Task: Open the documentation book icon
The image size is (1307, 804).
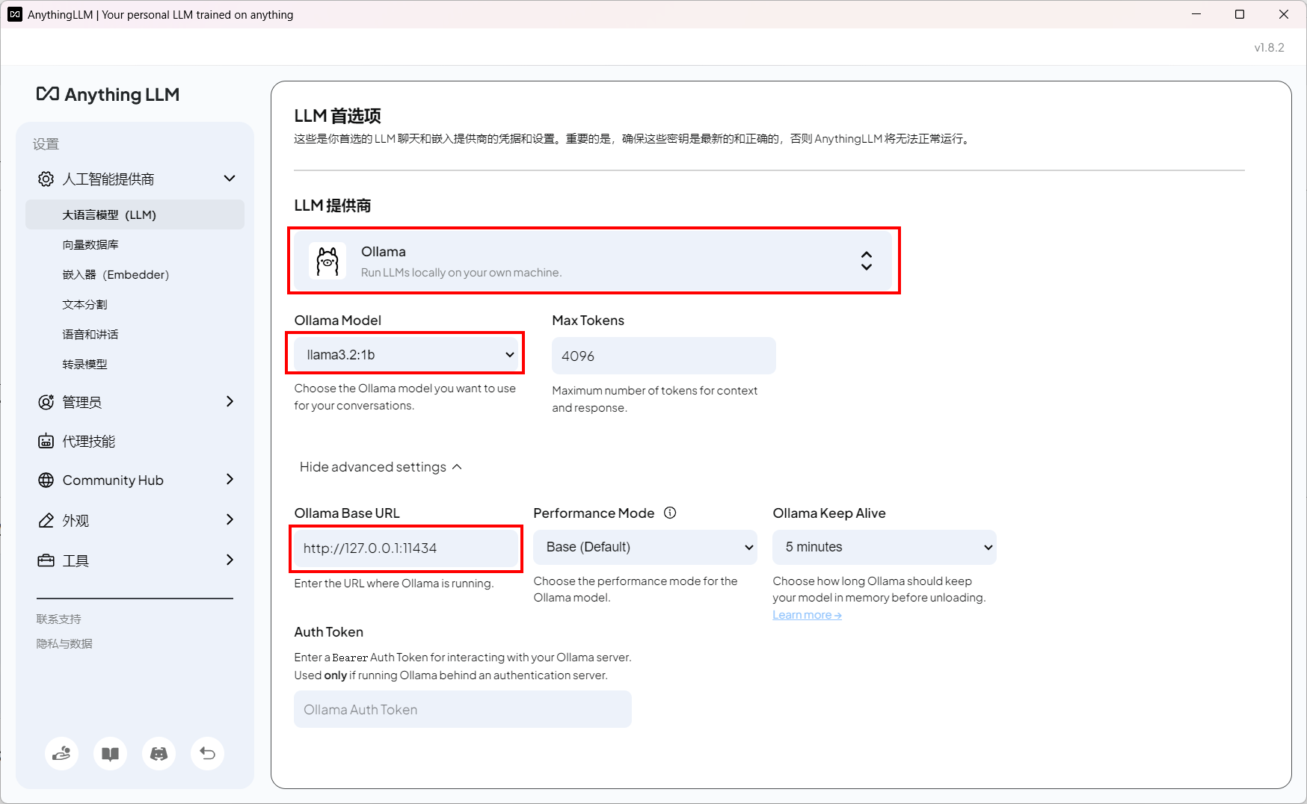Action: click(110, 753)
